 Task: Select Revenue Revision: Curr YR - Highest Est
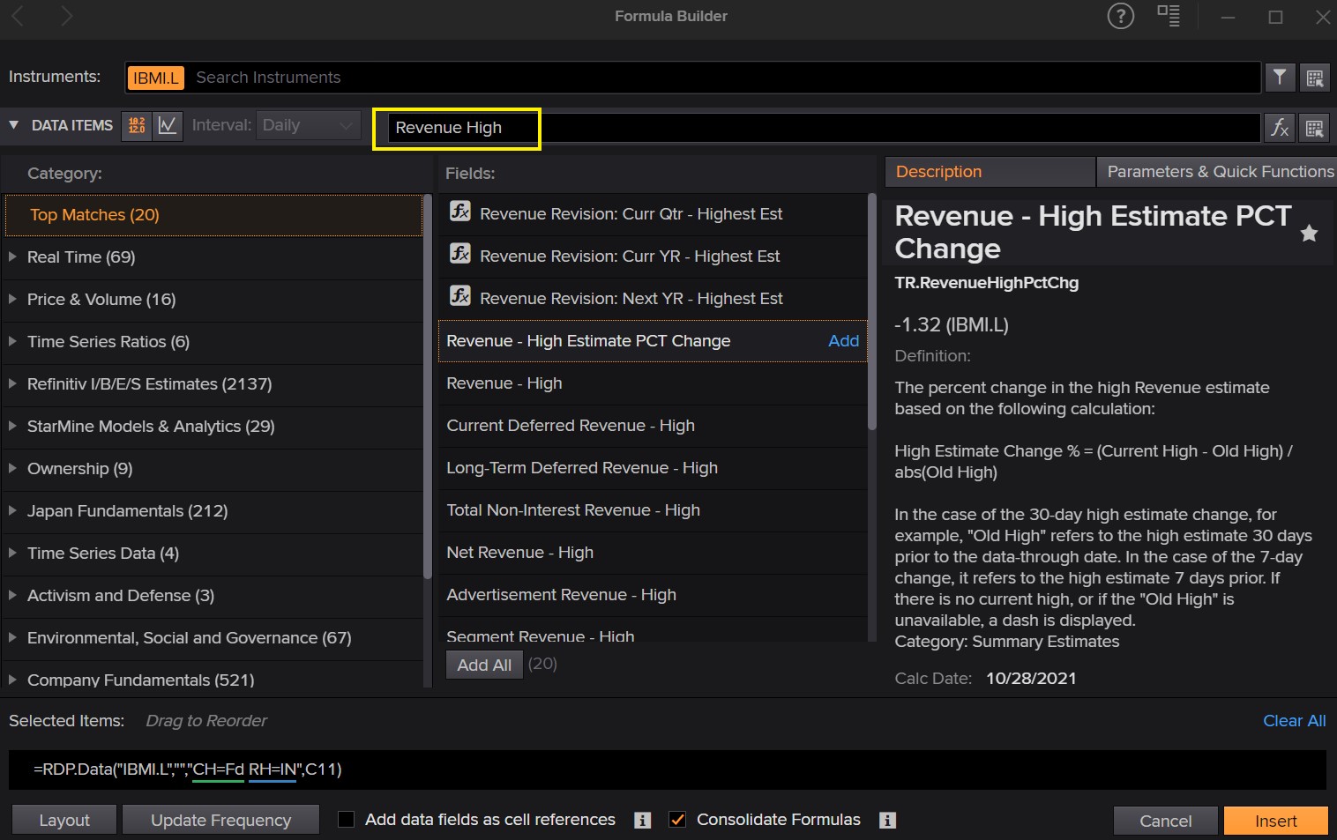point(653,256)
